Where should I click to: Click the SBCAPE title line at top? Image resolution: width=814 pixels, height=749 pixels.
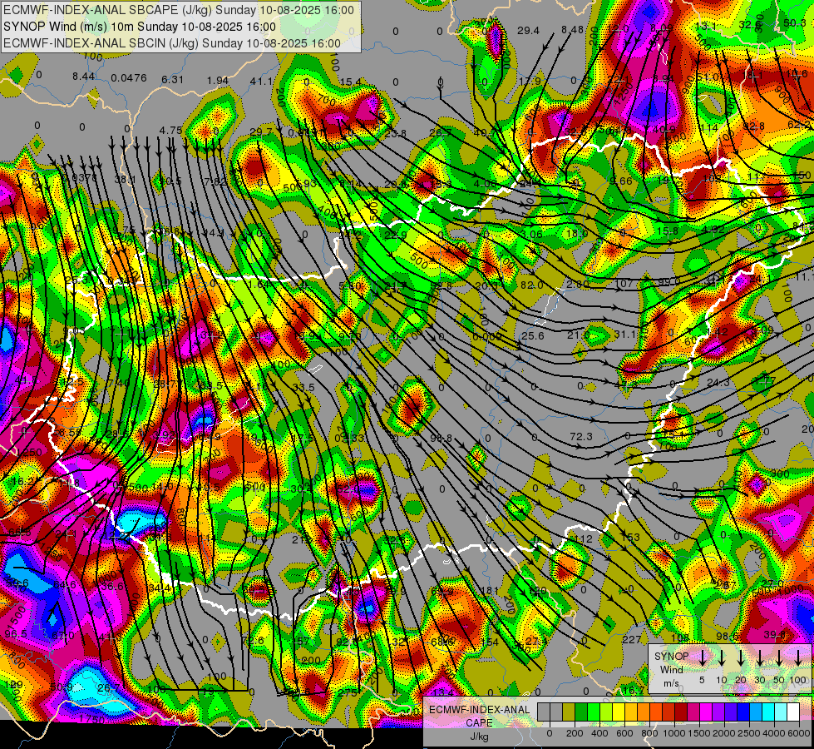coord(179,10)
